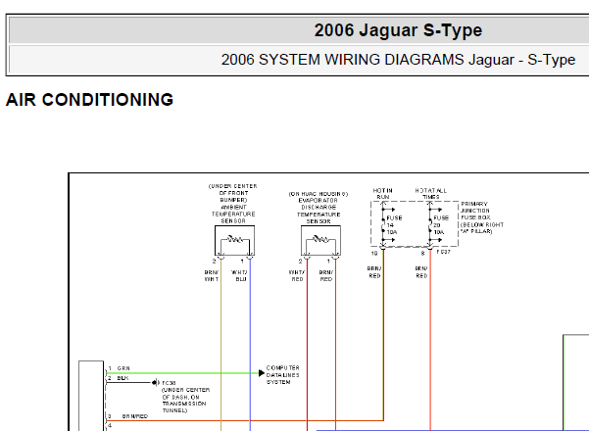Click the "BRN/RED" label under Fuse 14 pin 10
589x431 pixels.
click(x=374, y=272)
